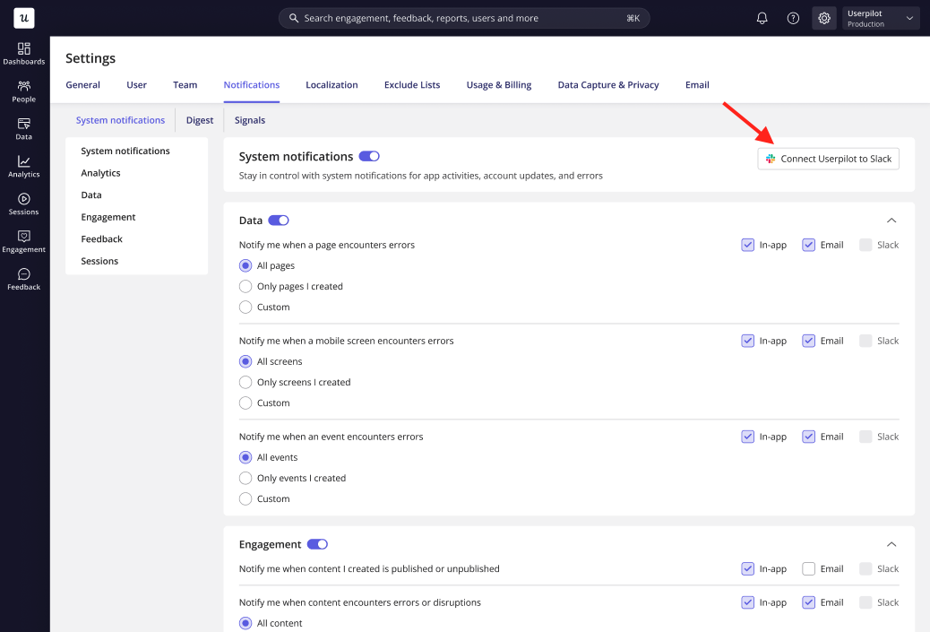
Task: Uncheck In-app for event errors
Action: point(747,437)
